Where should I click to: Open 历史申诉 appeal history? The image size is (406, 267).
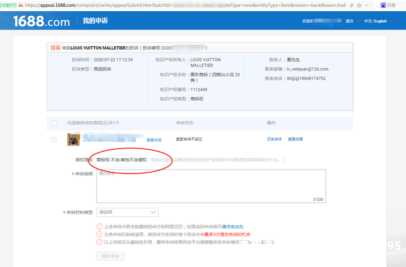[274, 139]
